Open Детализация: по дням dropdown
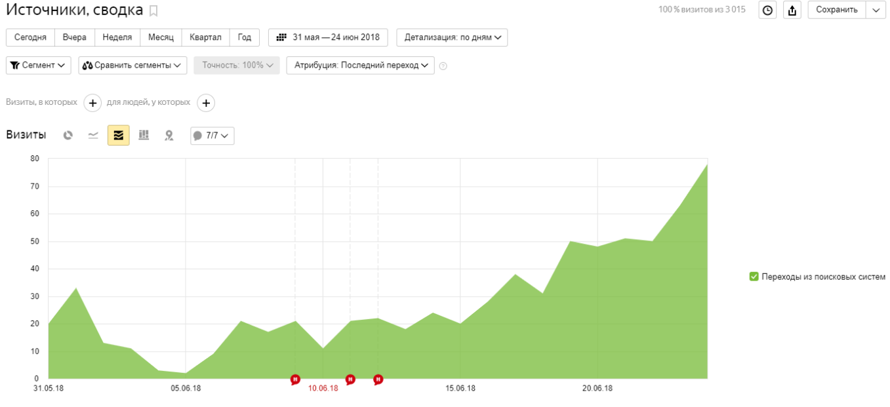Image resolution: width=890 pixels, height=407 pixels. pos(452,37)
